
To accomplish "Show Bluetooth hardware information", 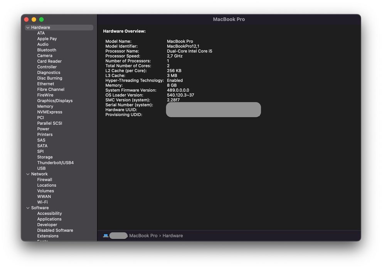I will (x=47, y=50).
